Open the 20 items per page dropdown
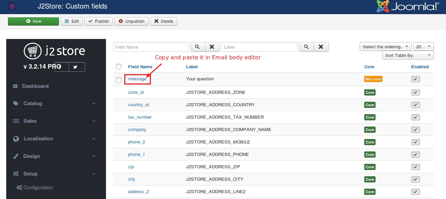The image size is (446, 199). 424,47
